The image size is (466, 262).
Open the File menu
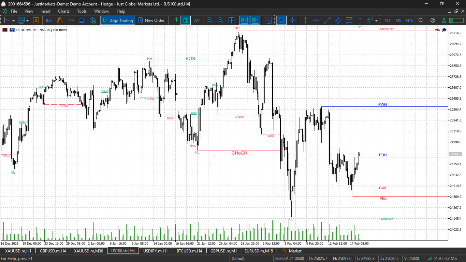point(14,11)
